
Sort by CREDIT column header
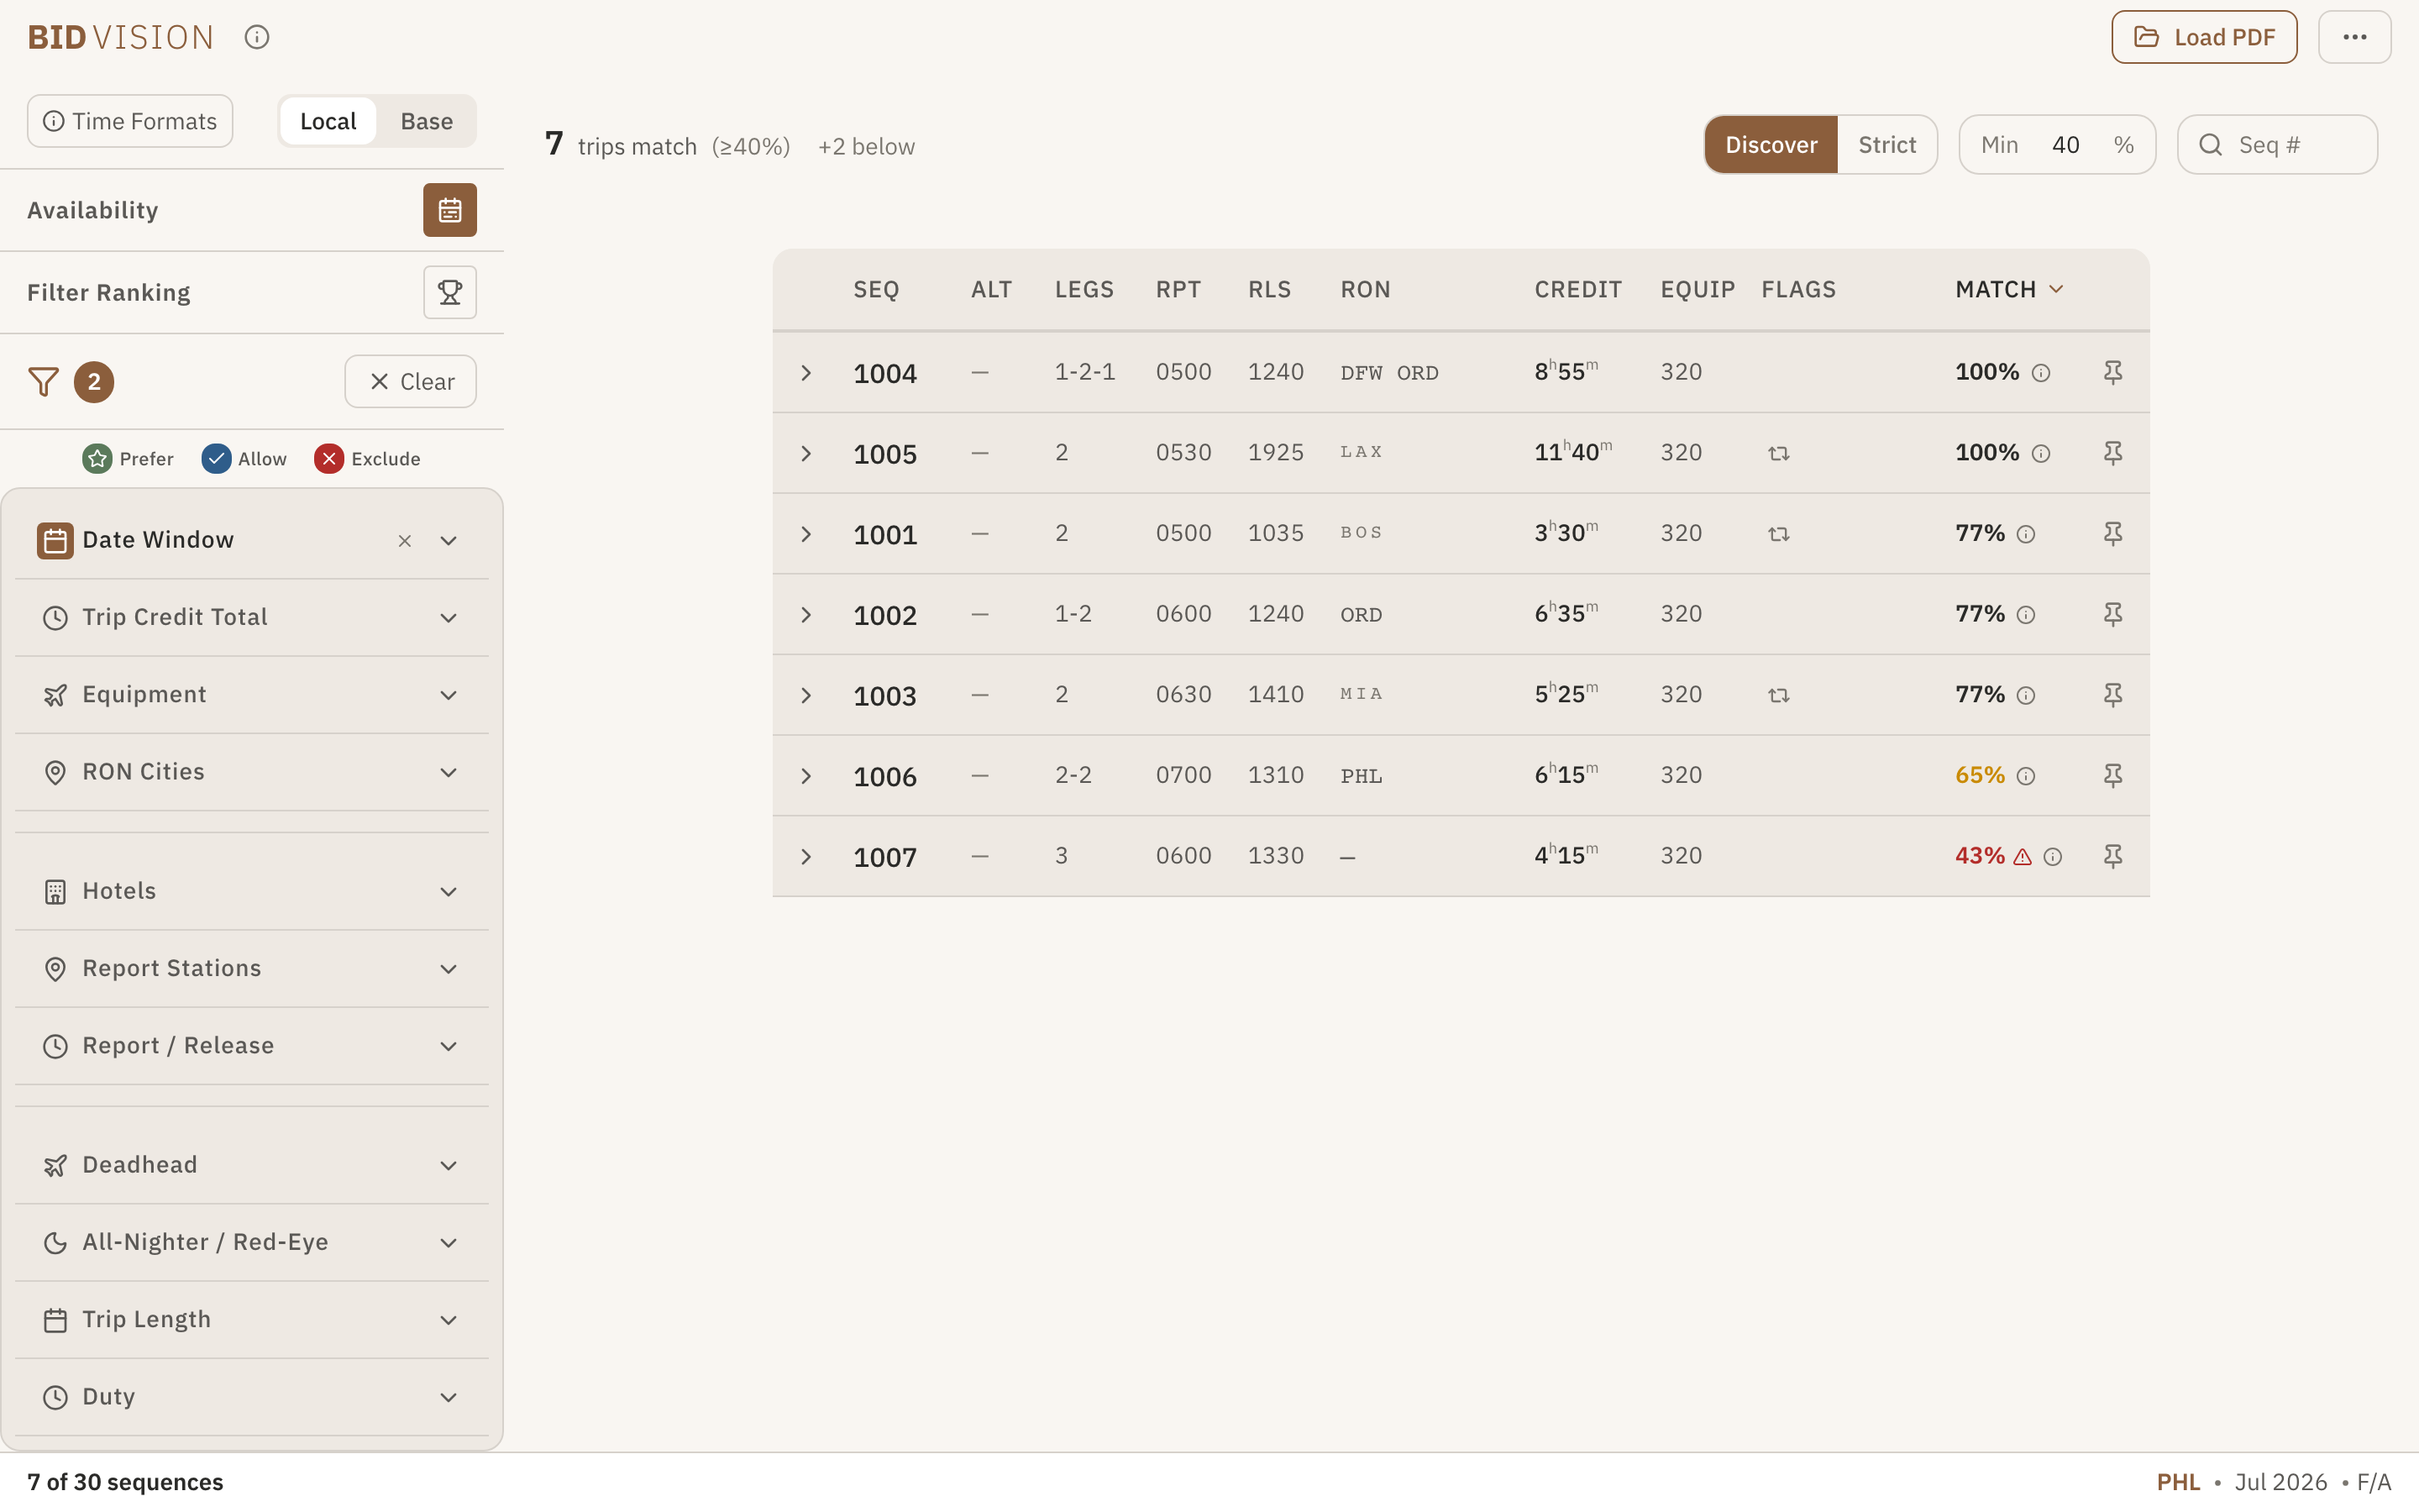[x=1577, y=290]
